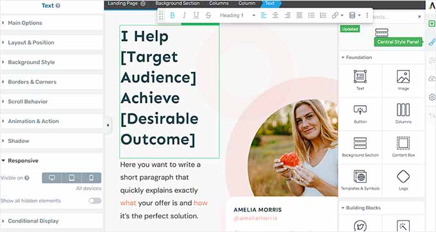Select the Background Section breadcrumb

(x=178, y=3)
